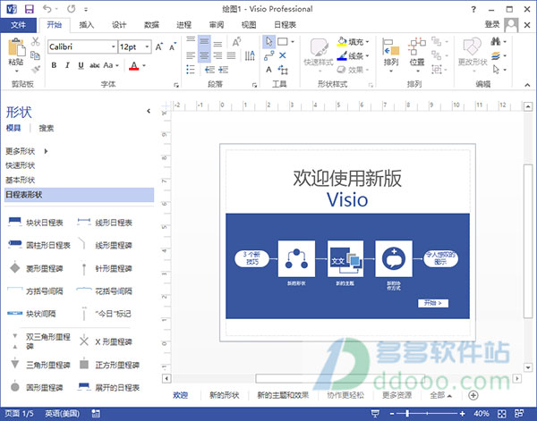Open the Calibri font name dropdown

click(113, 46)
